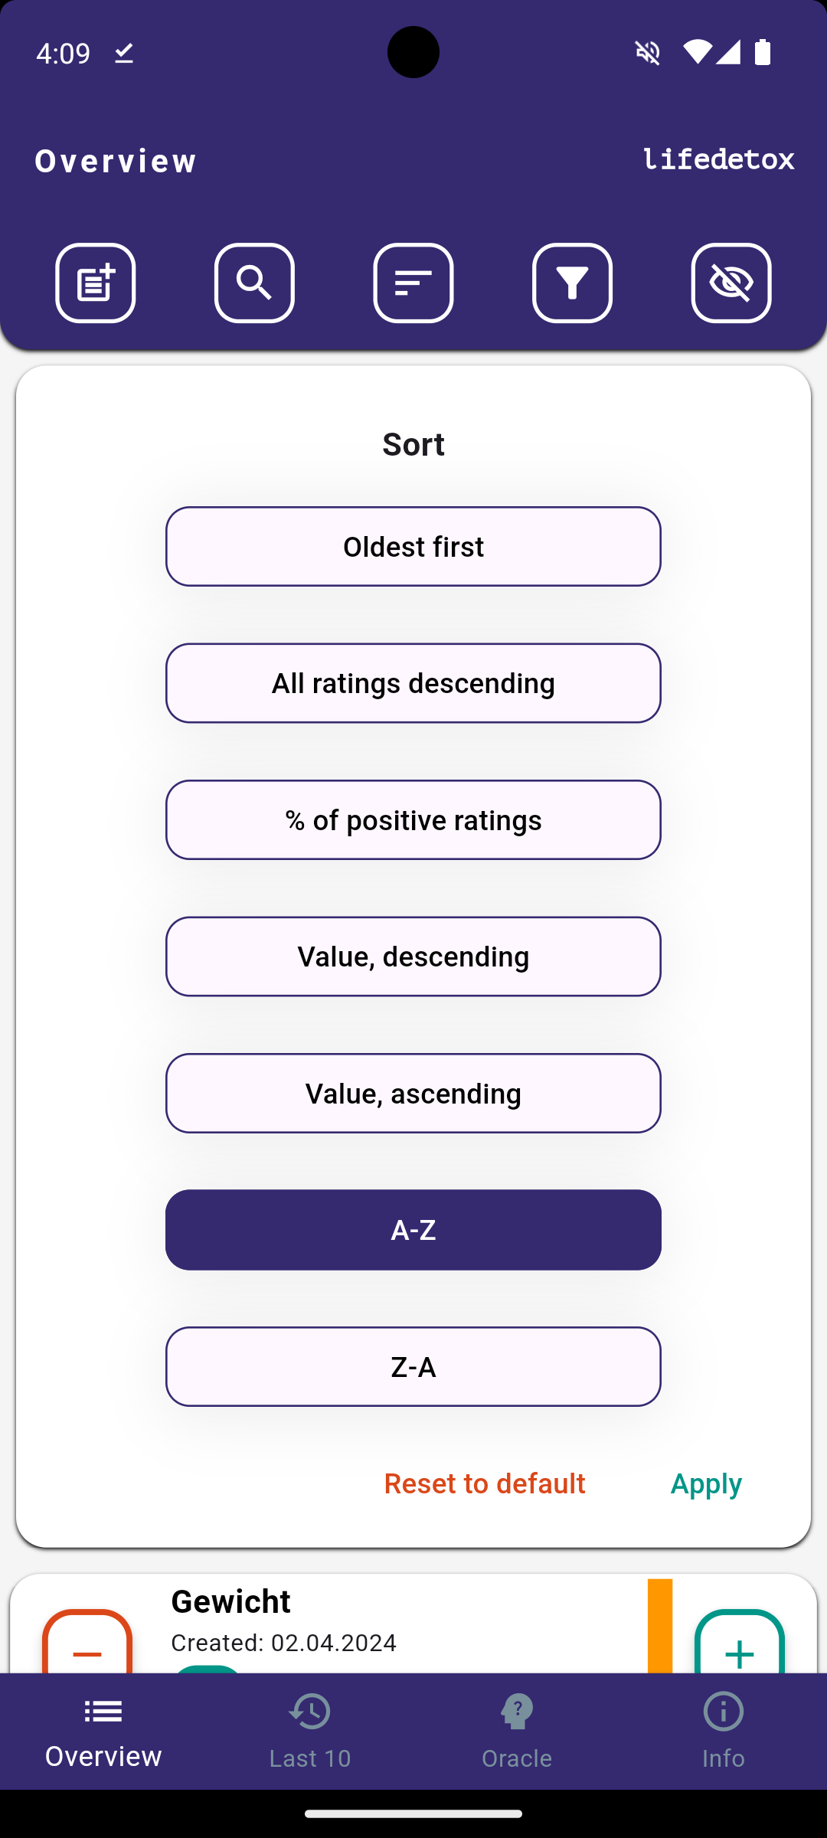Screen dimensions: 827x1838
Task: Click Reset to default
Action: click(485, 1483)
